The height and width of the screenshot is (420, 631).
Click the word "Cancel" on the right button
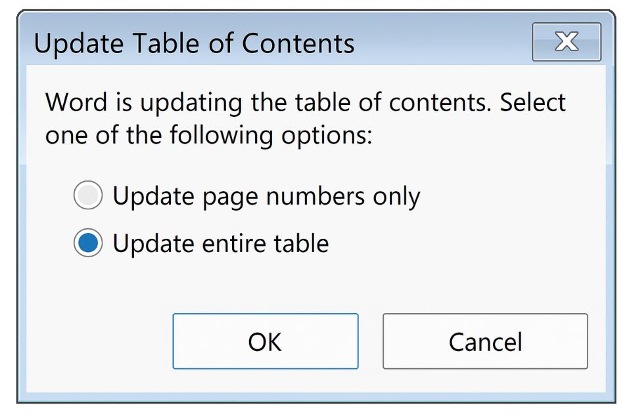485,341
